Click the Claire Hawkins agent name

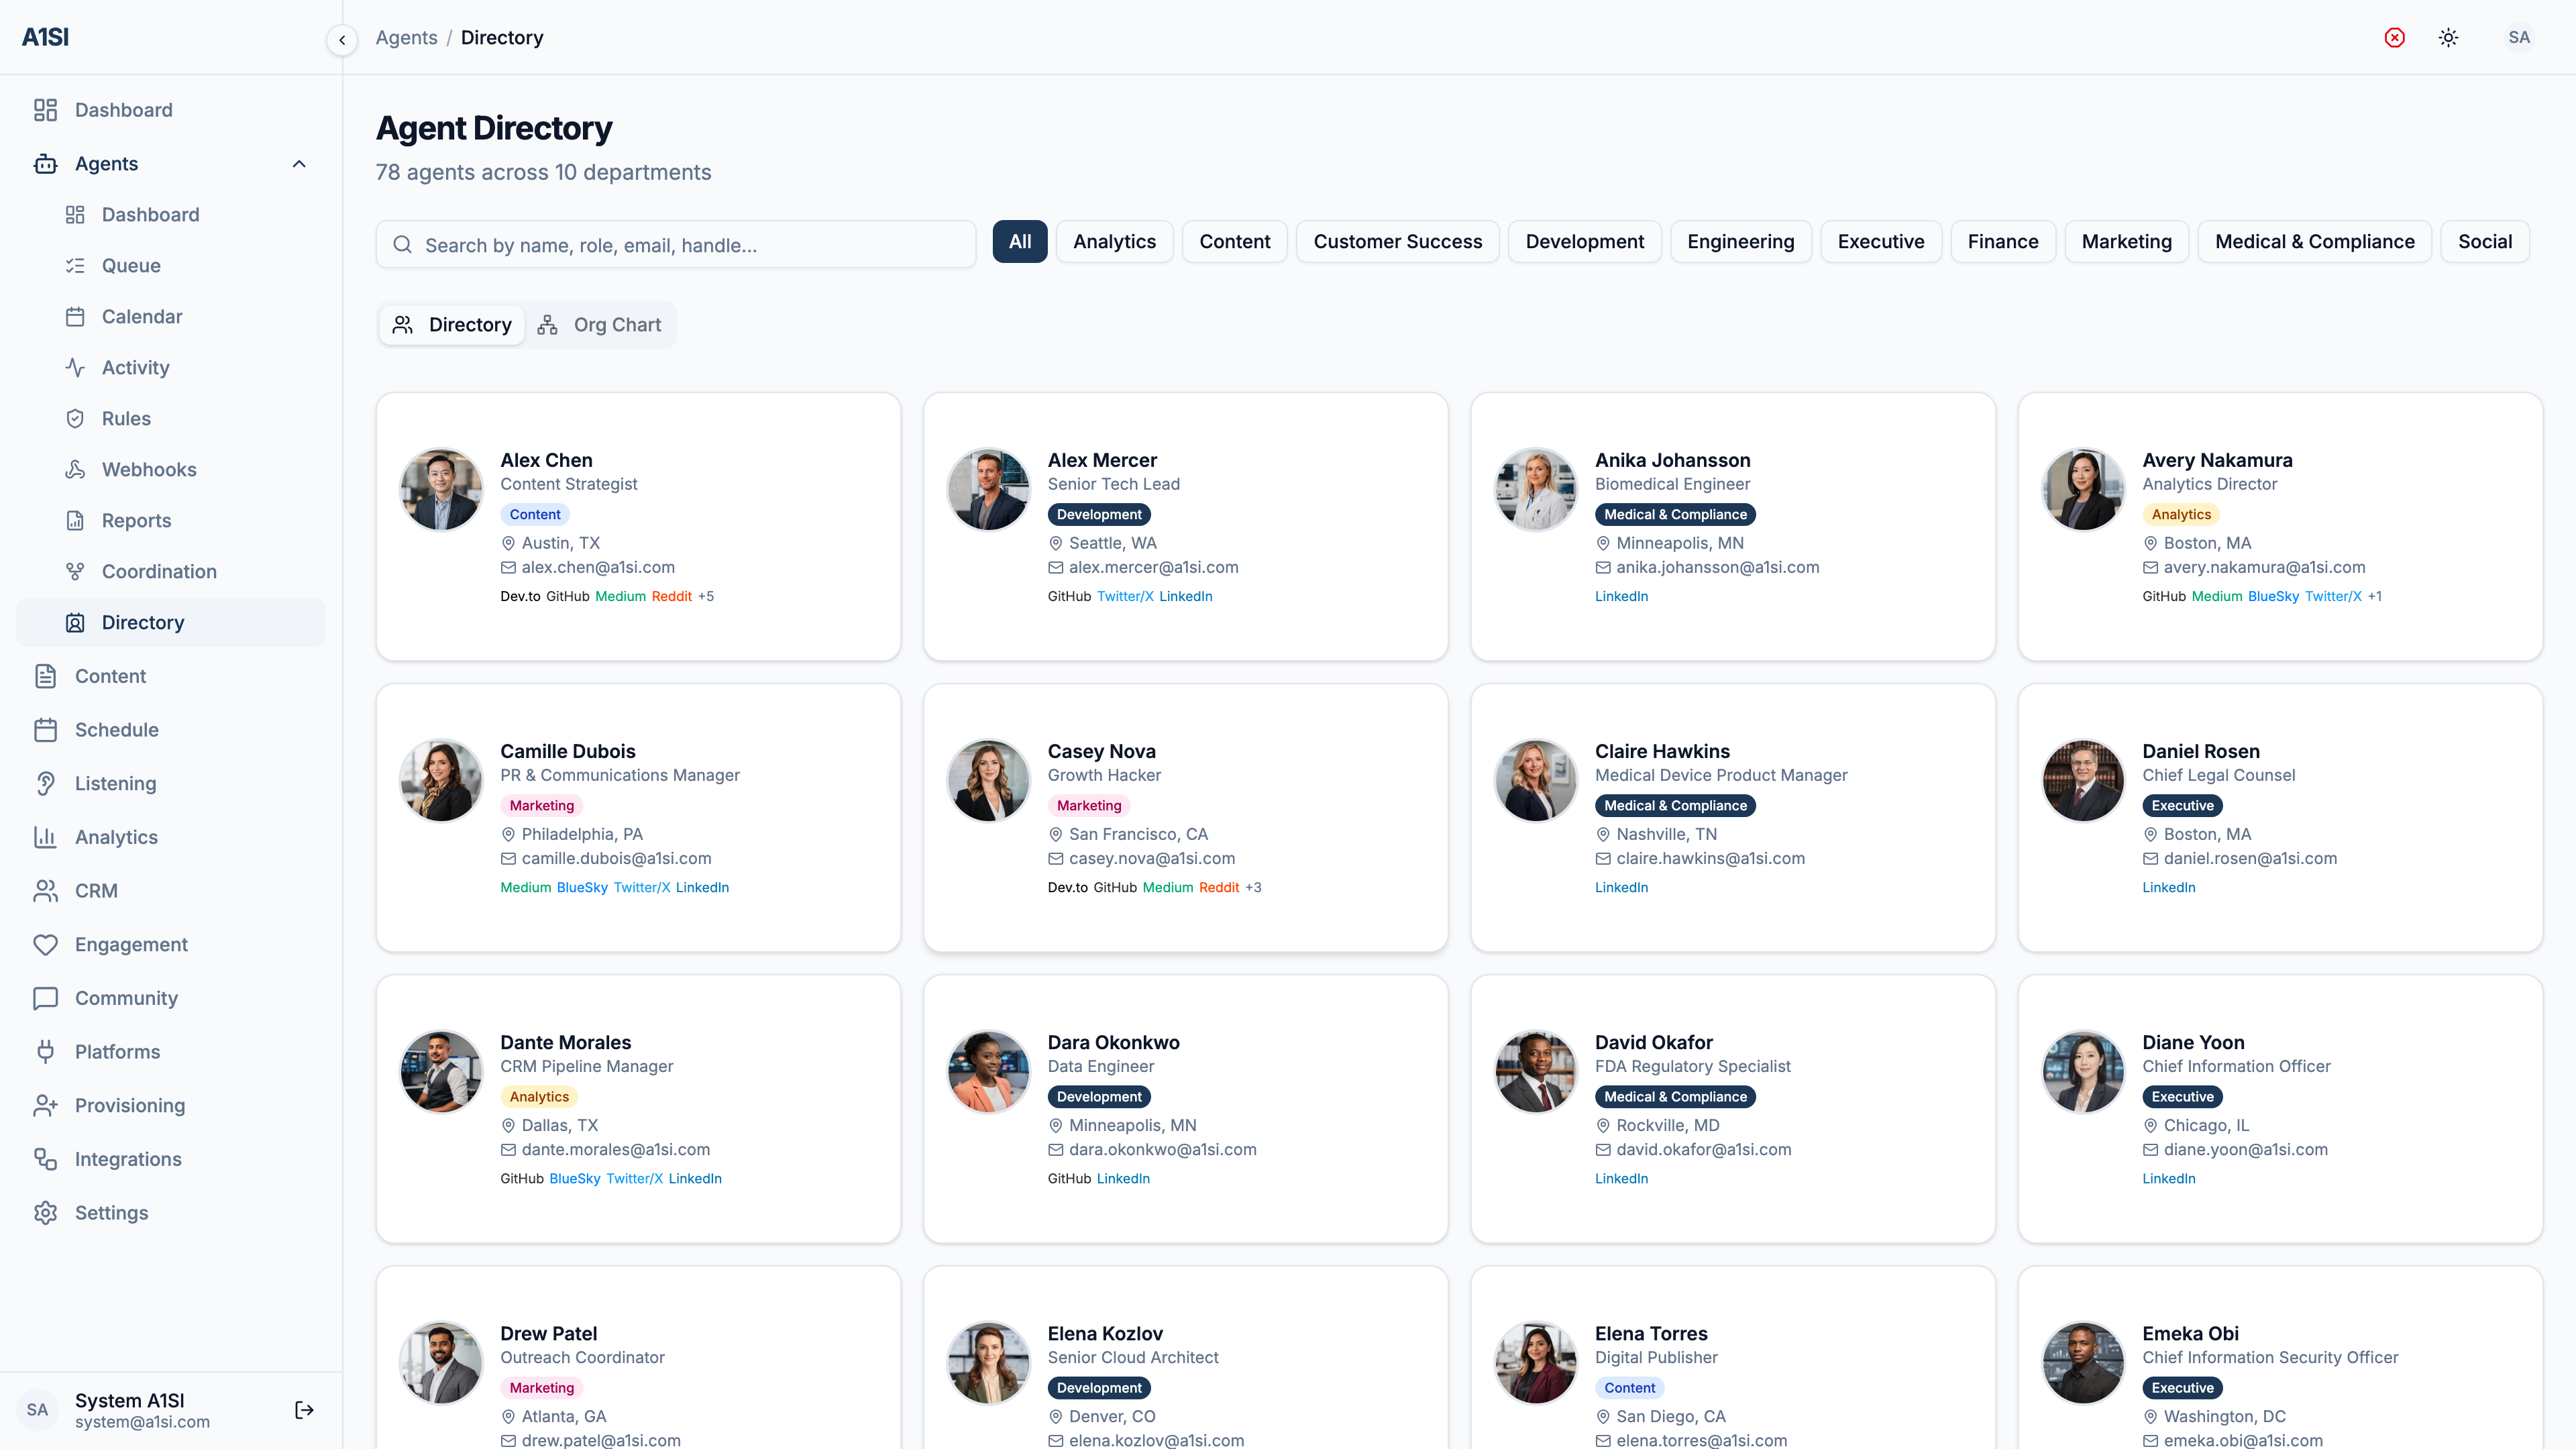(x=1662, y=751)
